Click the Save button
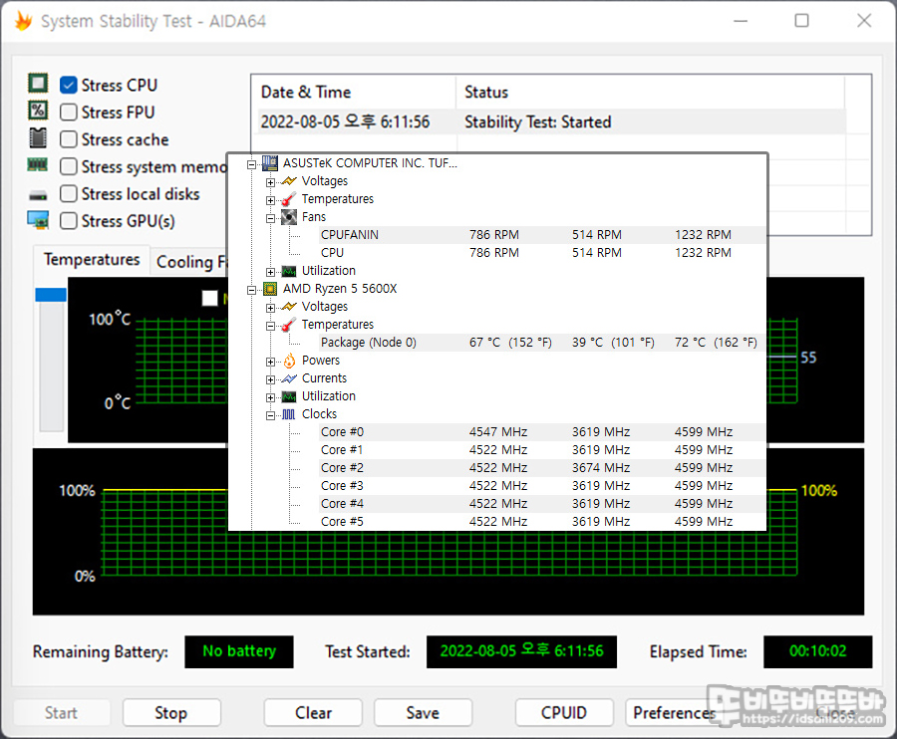Screen dimensions: 897x739 423,713
